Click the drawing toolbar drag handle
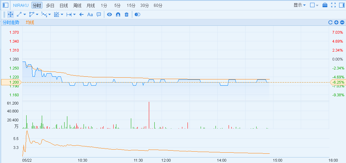346x163 pixels. coord(4,15)
